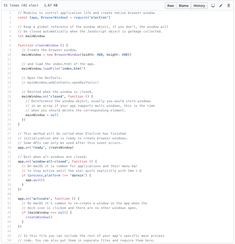This screenshot has width=235, height=244.
Task: Click comment starting "// Modules to control"
Action: [86, 13]
